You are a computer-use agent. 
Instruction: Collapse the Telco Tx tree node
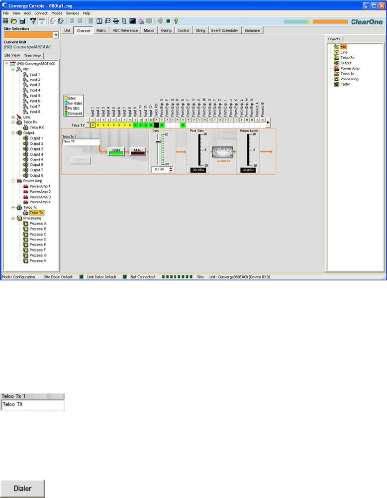13,207
